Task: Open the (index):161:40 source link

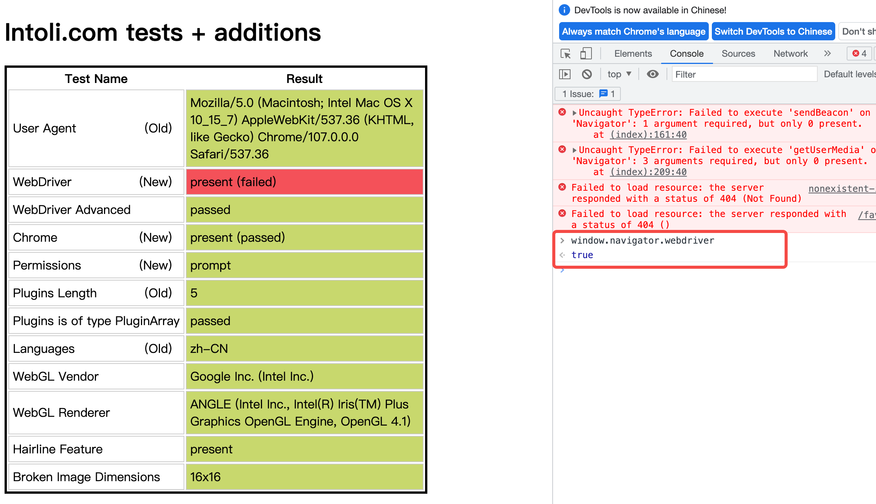Action: tap(648, 135)
